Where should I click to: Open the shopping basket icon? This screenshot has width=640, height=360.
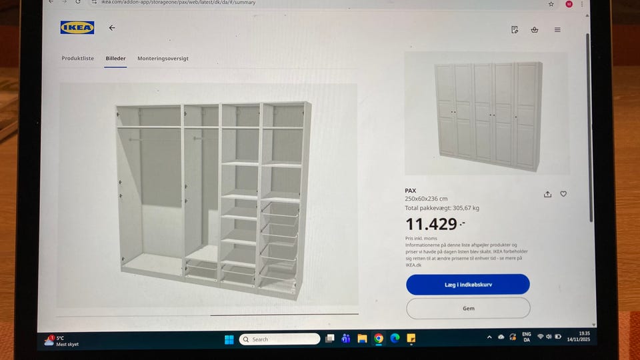[x=534, y=30]
